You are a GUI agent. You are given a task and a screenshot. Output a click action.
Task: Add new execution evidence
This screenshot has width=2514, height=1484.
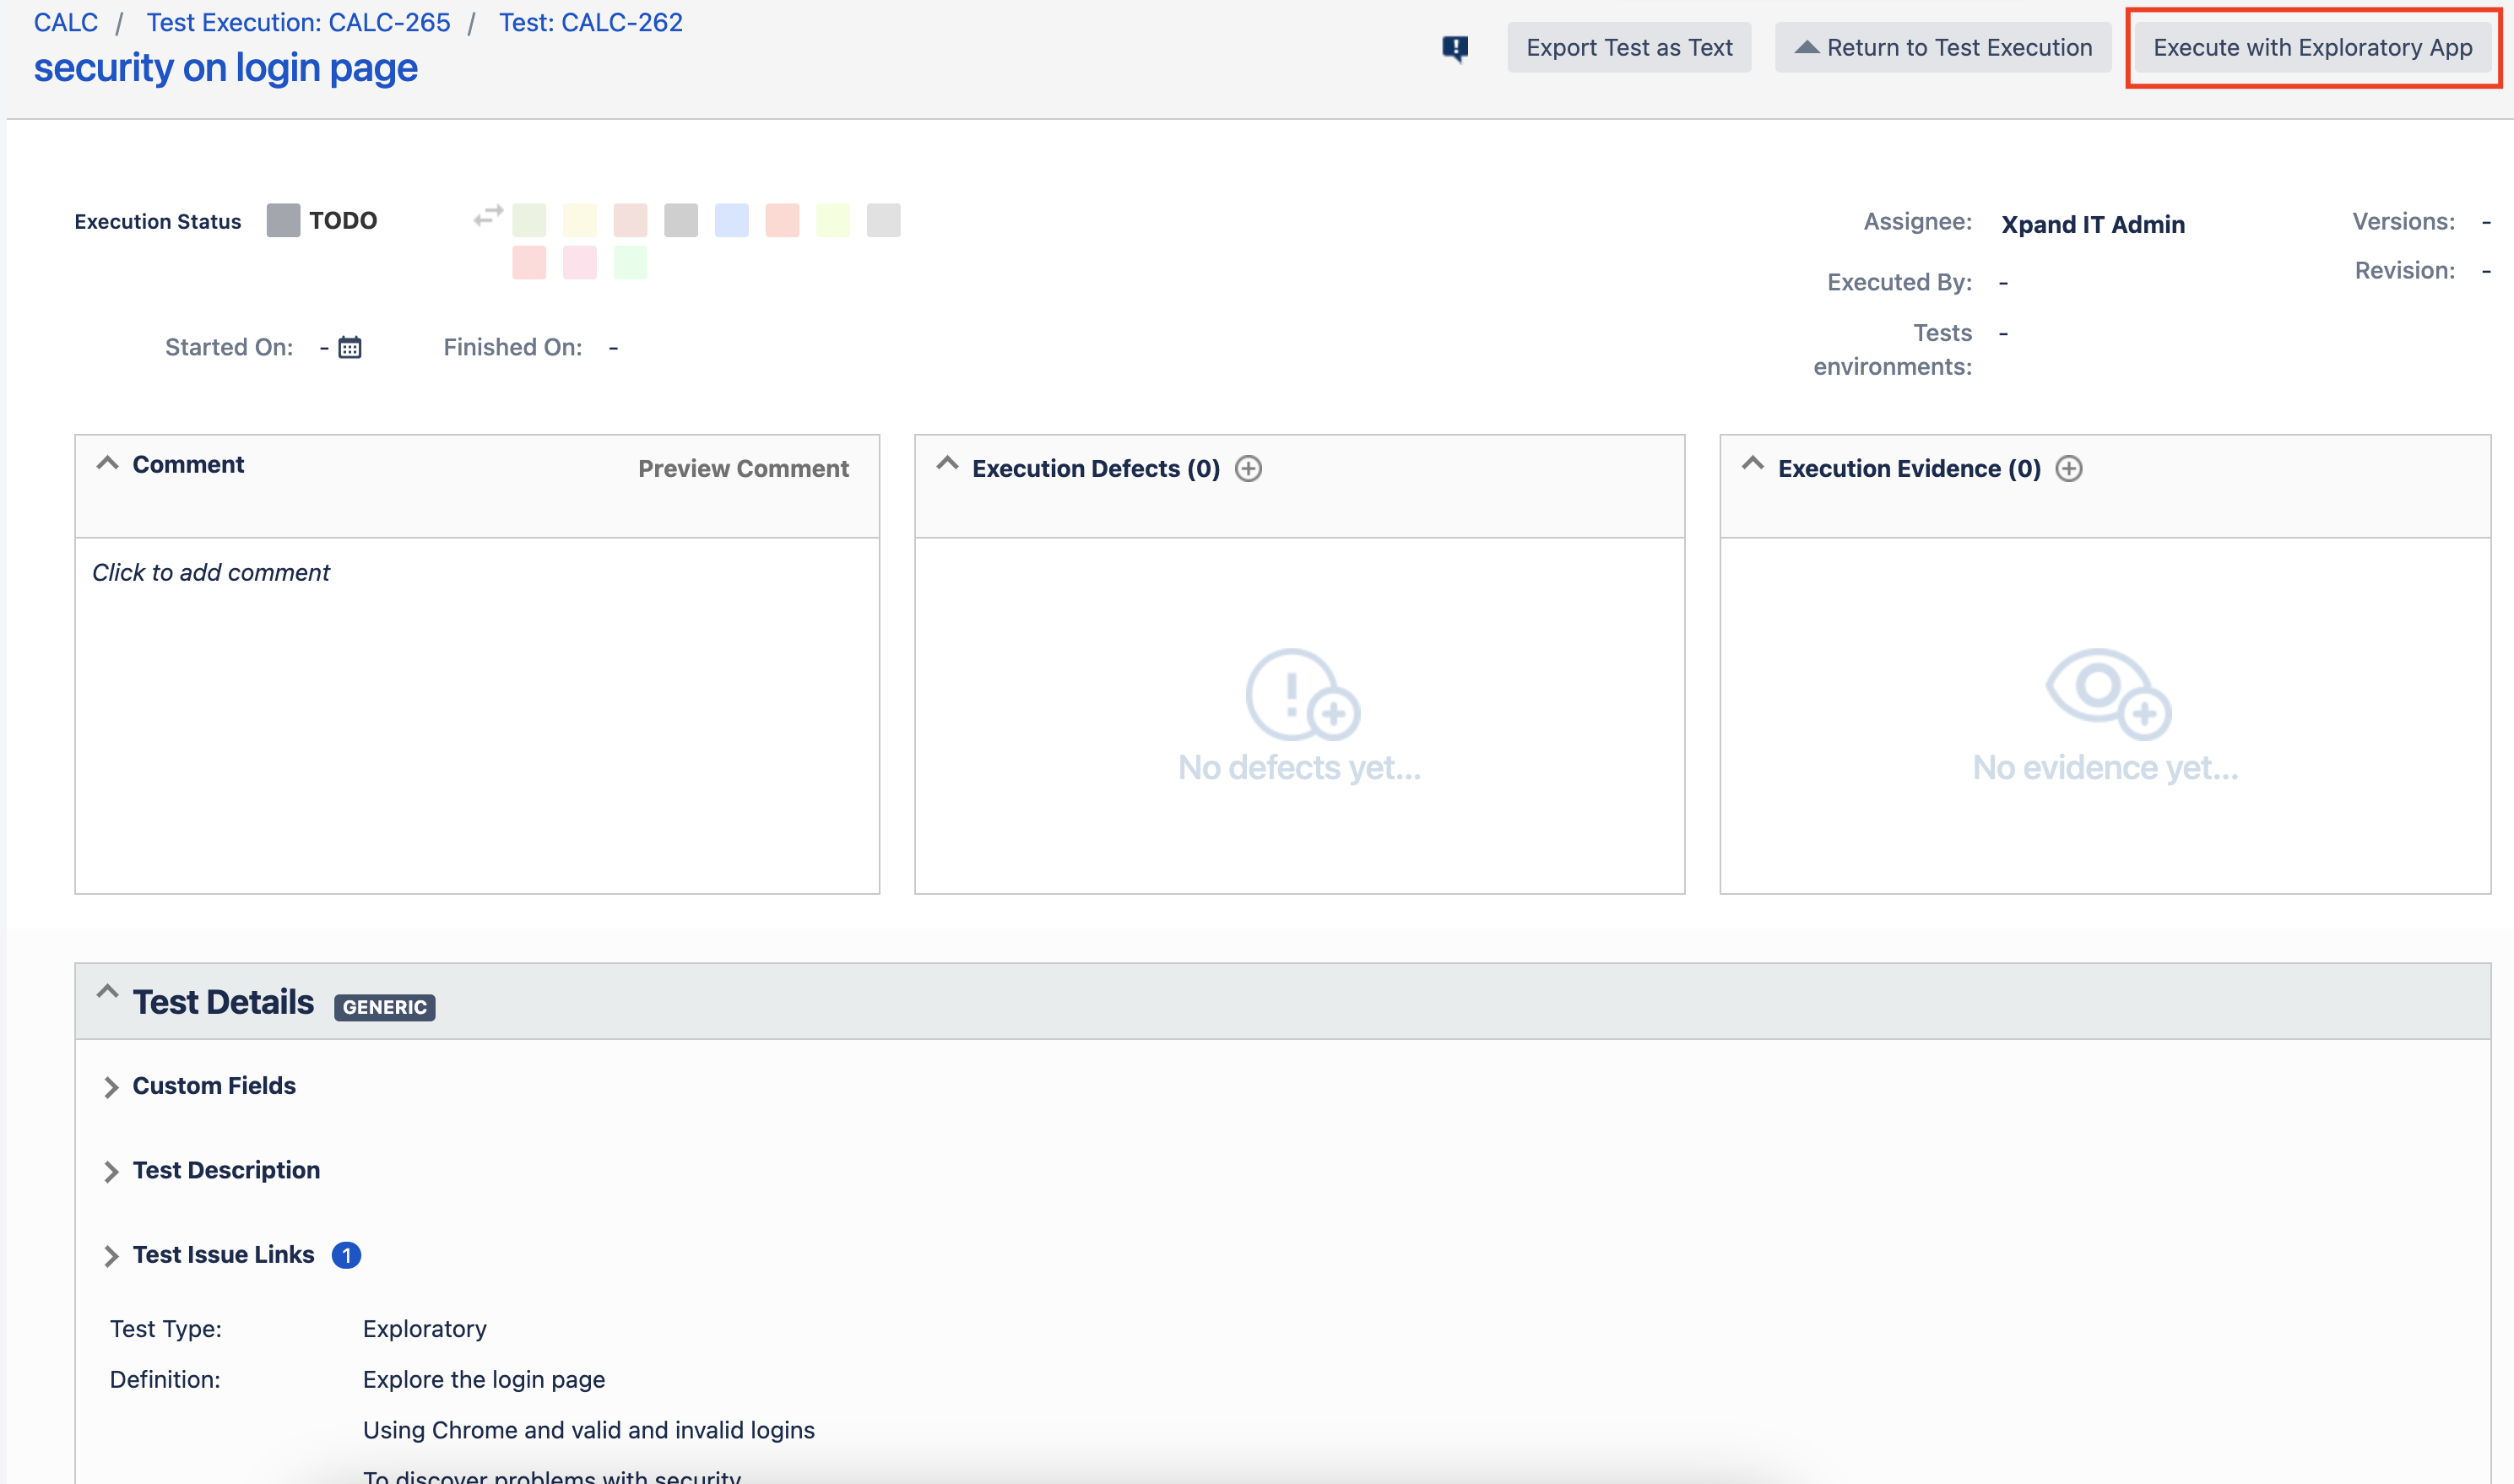(2069, 468)
